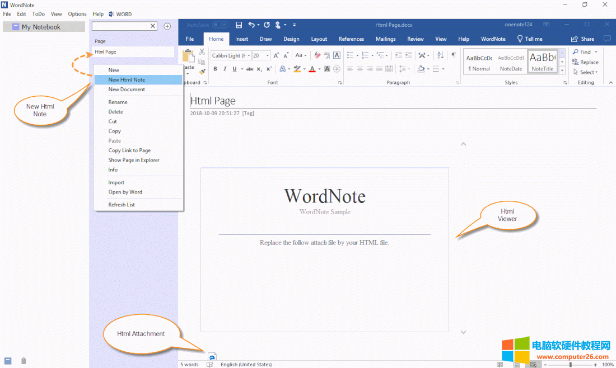Click the Read Mode icon in status bar
The height and width of the screenshot is (368, 616).
pyautogui.click(x=500, y=364)
